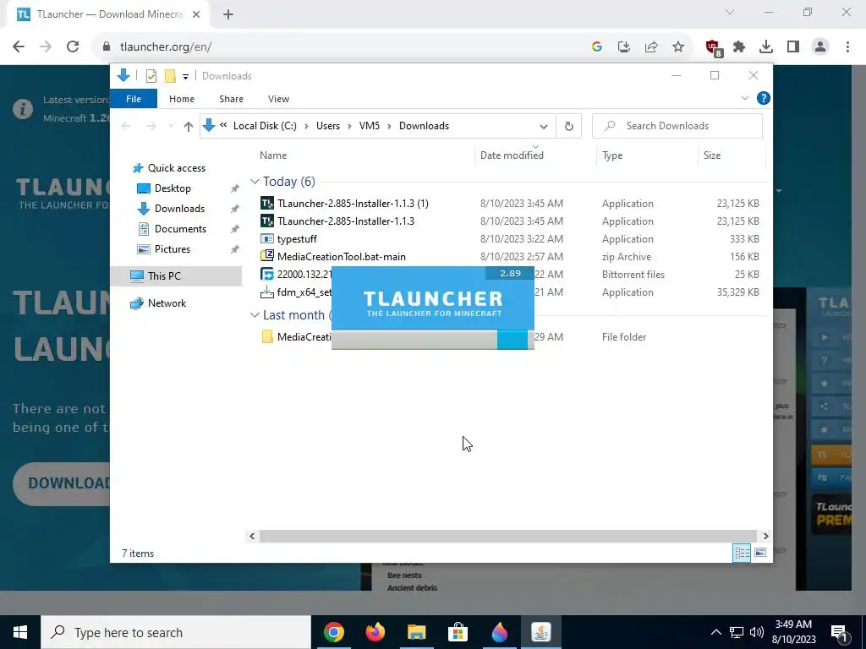Collapse the Last month group
866x649 pixels.
[255, 315]
